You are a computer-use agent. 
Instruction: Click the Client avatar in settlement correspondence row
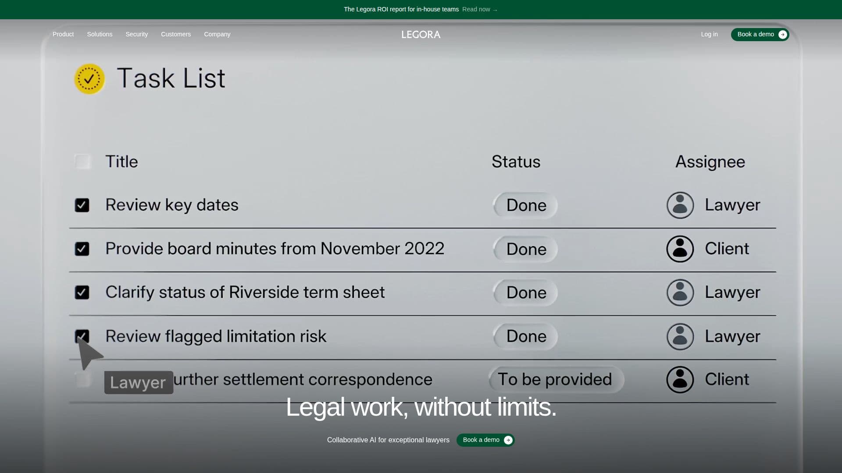(680, 379)
